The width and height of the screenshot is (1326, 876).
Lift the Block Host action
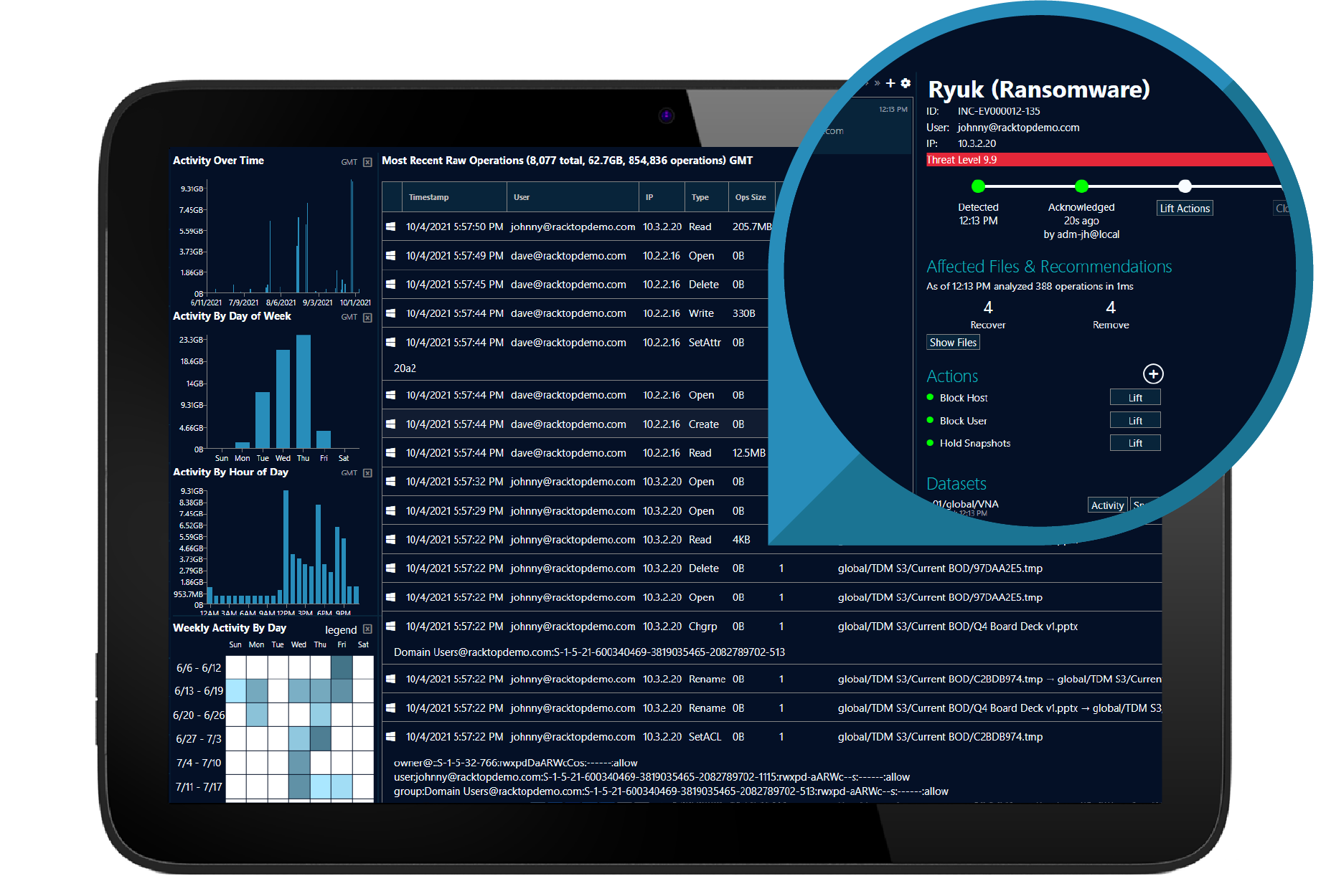pyautogui.click(x=1135, y=398)
